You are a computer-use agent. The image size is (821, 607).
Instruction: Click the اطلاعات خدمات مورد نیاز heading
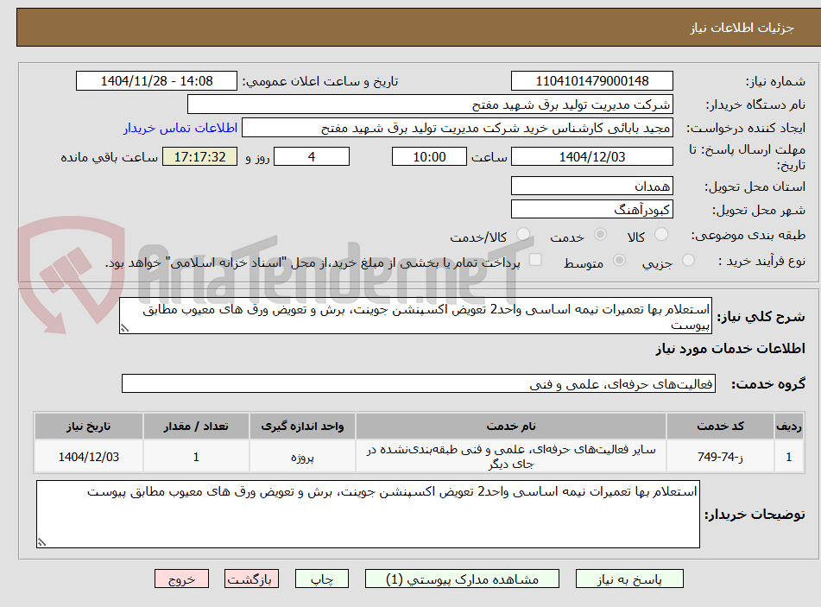730,349
